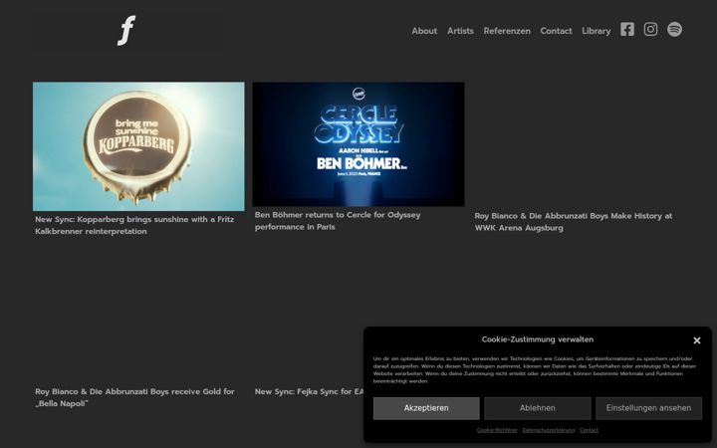Open the Cookie-Richtlinie link
This screenshot has width=717, height=448.
coord(497,430)
